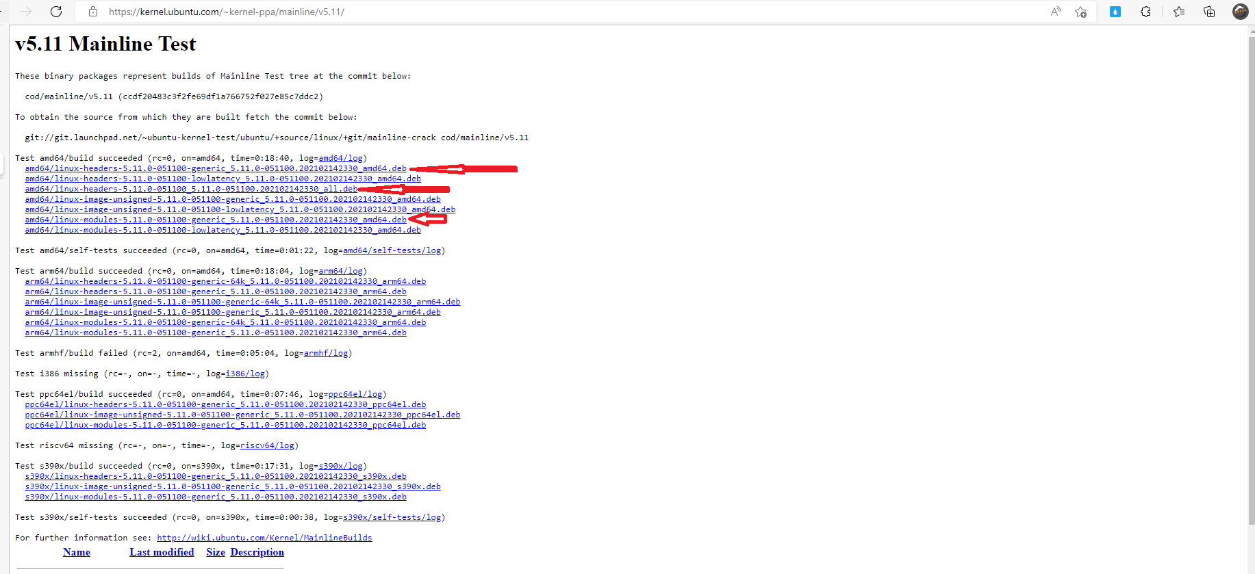Click the site lock info icon

point(93,12)
